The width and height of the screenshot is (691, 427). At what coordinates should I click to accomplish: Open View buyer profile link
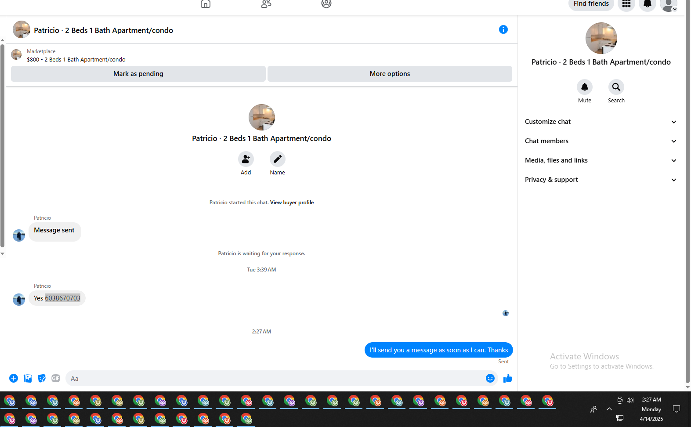pos(292,203)
